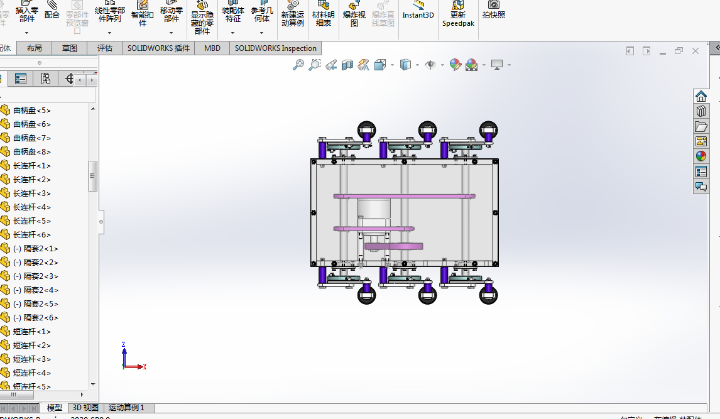Open Design Library in task pane
The height and width of the screenshot is (419, 720).
tap(701, 111)
